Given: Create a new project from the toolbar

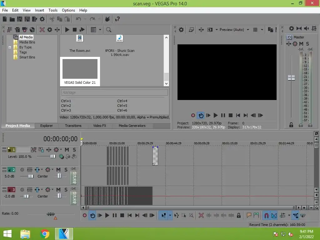Looking at the screenshot, I should pos(5,19).
